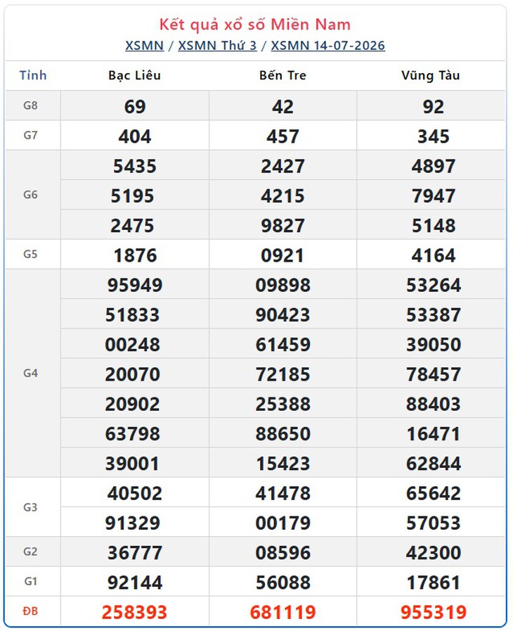Select Bến Tre G2 number 08596
Image resolution: width=513 pixels, height=631 pixels.
[x=283, y=552]
